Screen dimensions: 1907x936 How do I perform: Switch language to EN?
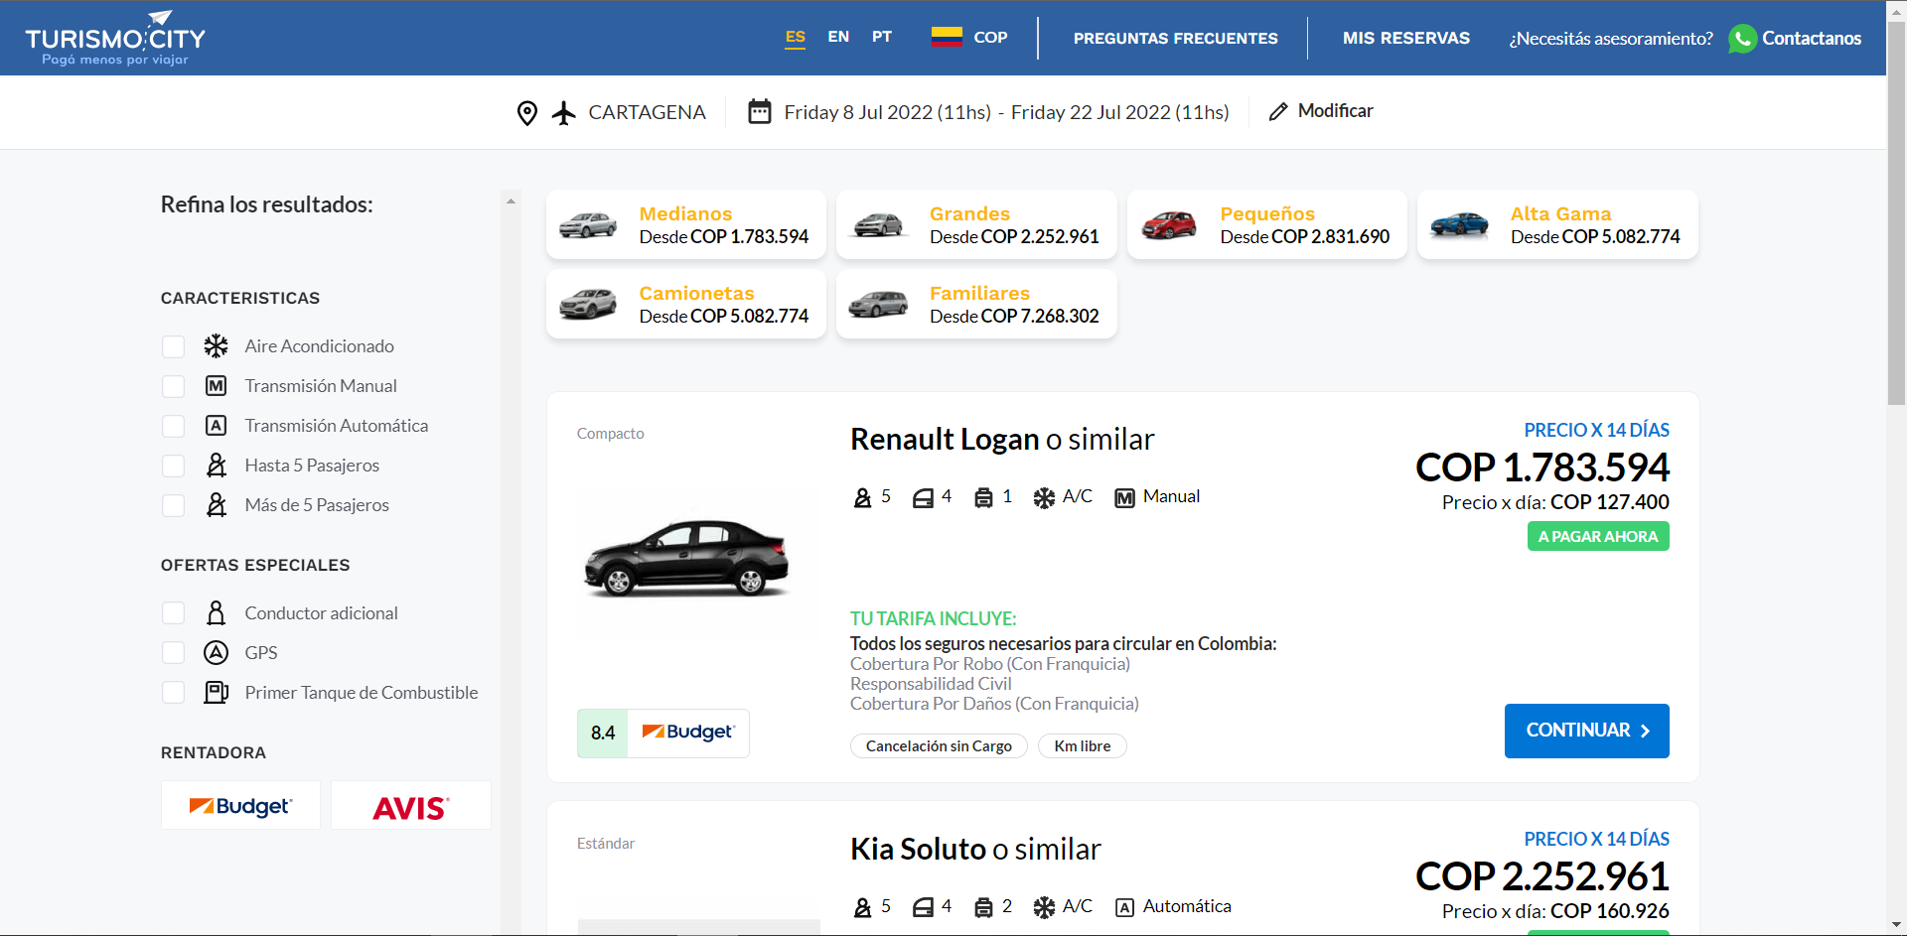point(838,37)
